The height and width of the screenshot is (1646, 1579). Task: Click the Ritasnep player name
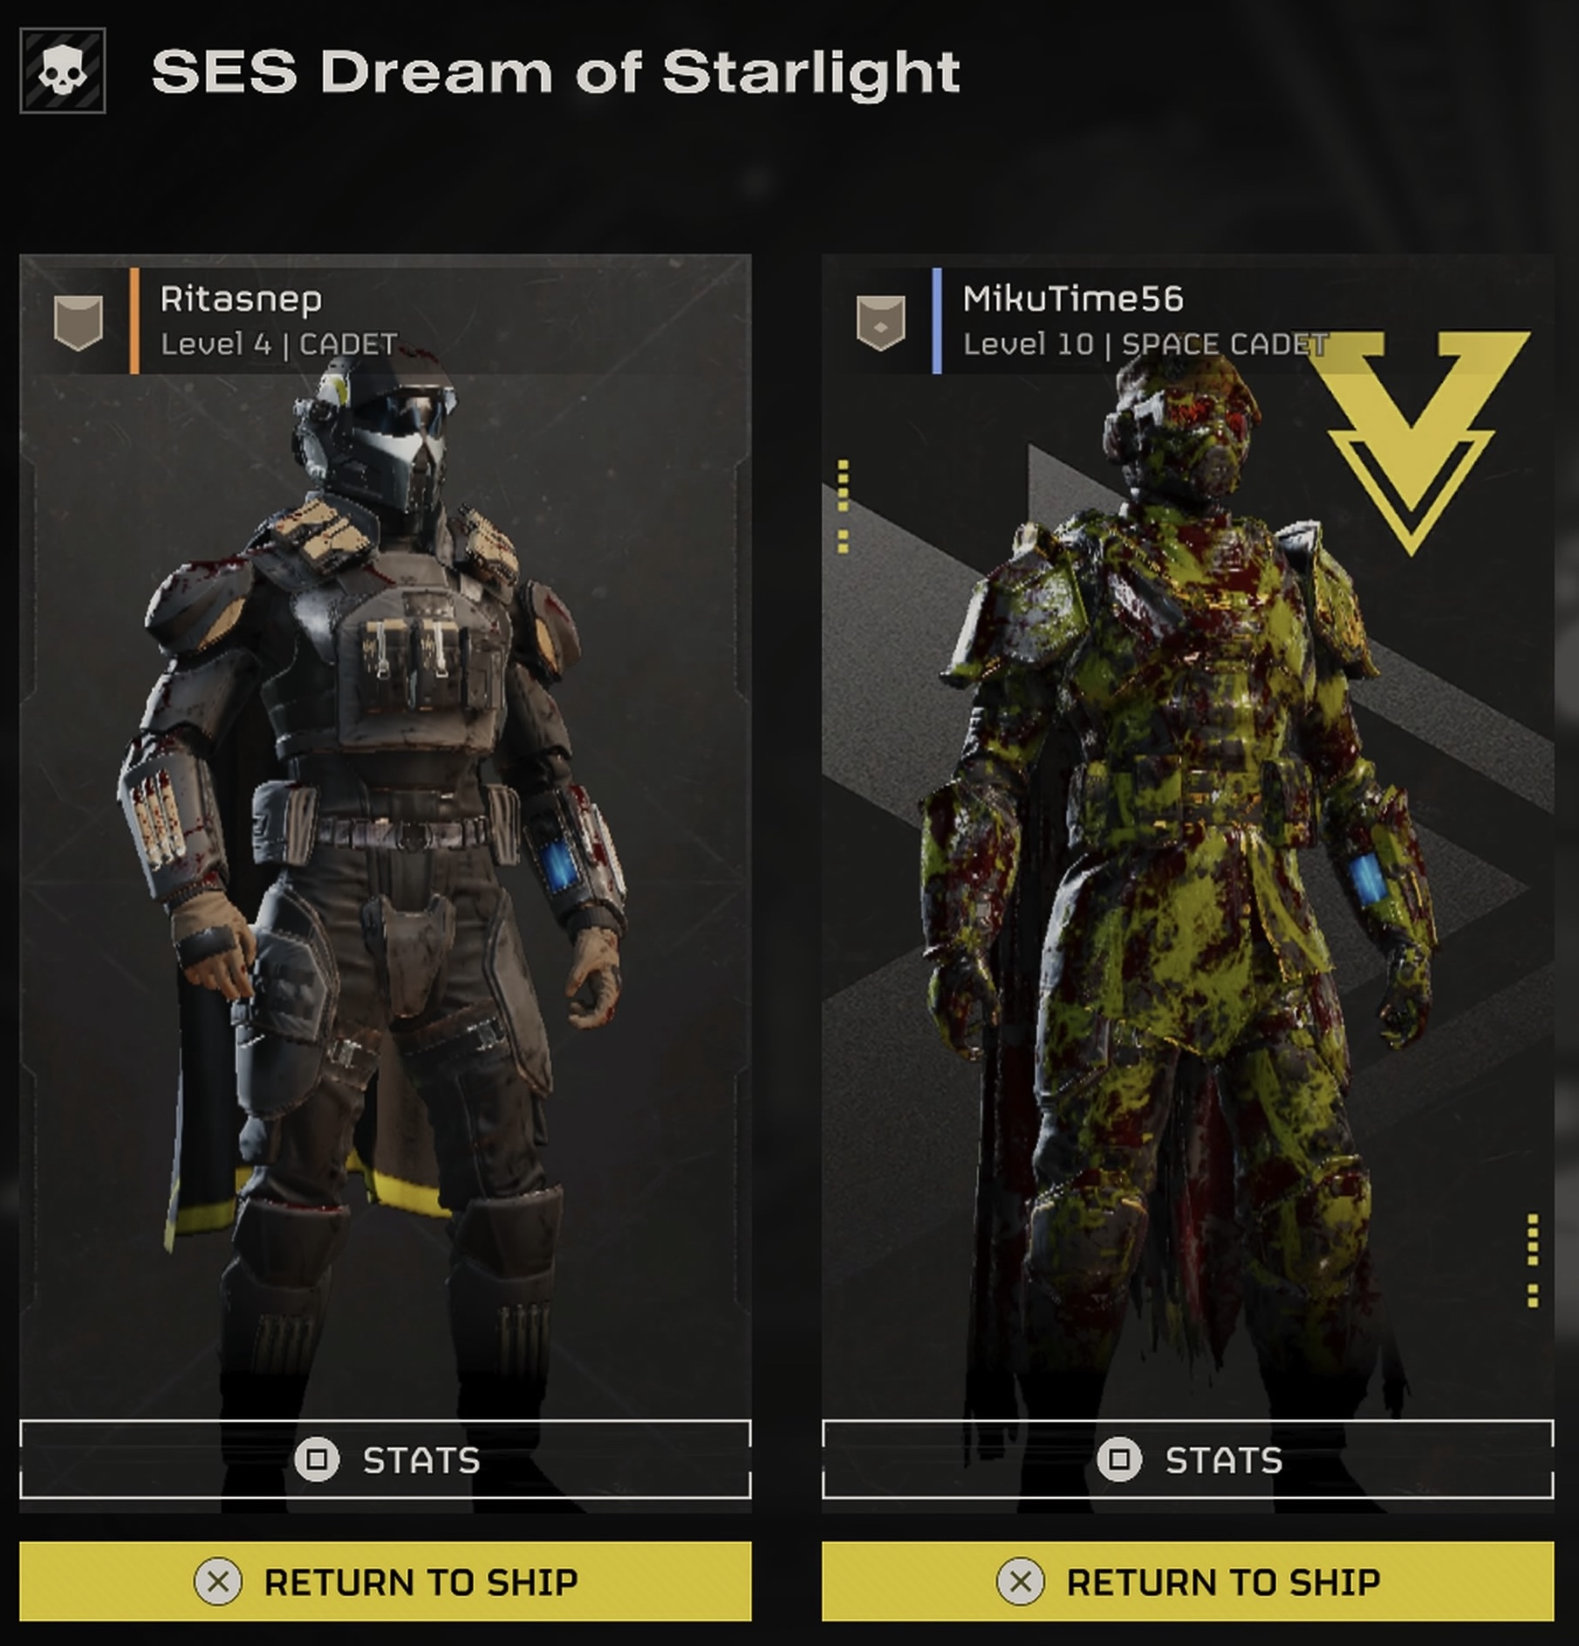tap(241, 299)
